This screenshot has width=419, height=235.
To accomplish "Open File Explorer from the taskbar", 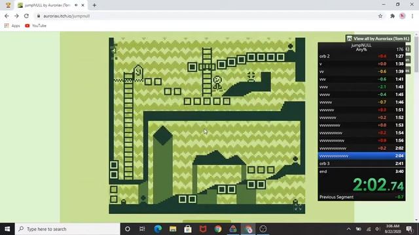I will [173, 229].
